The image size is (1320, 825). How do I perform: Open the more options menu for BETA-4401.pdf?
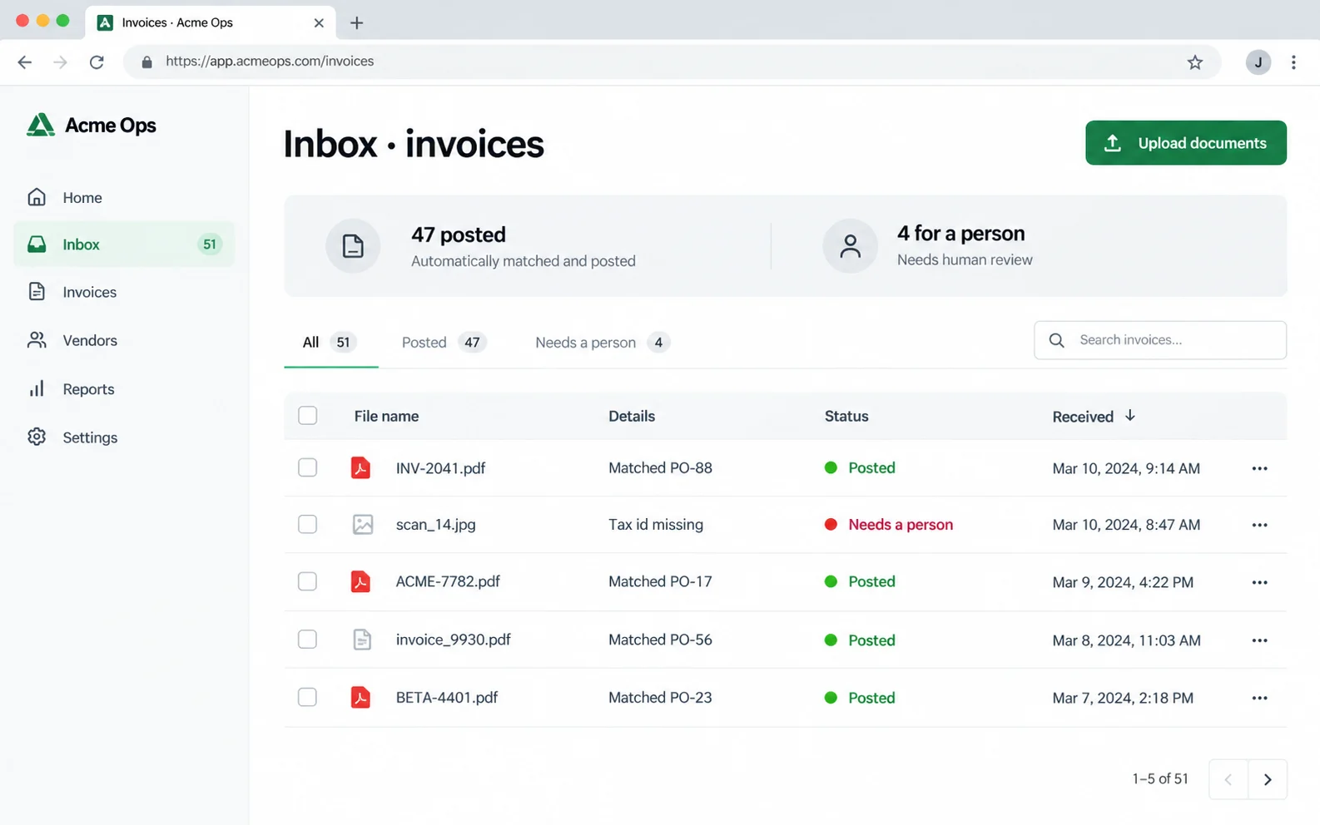[1260, 698]
